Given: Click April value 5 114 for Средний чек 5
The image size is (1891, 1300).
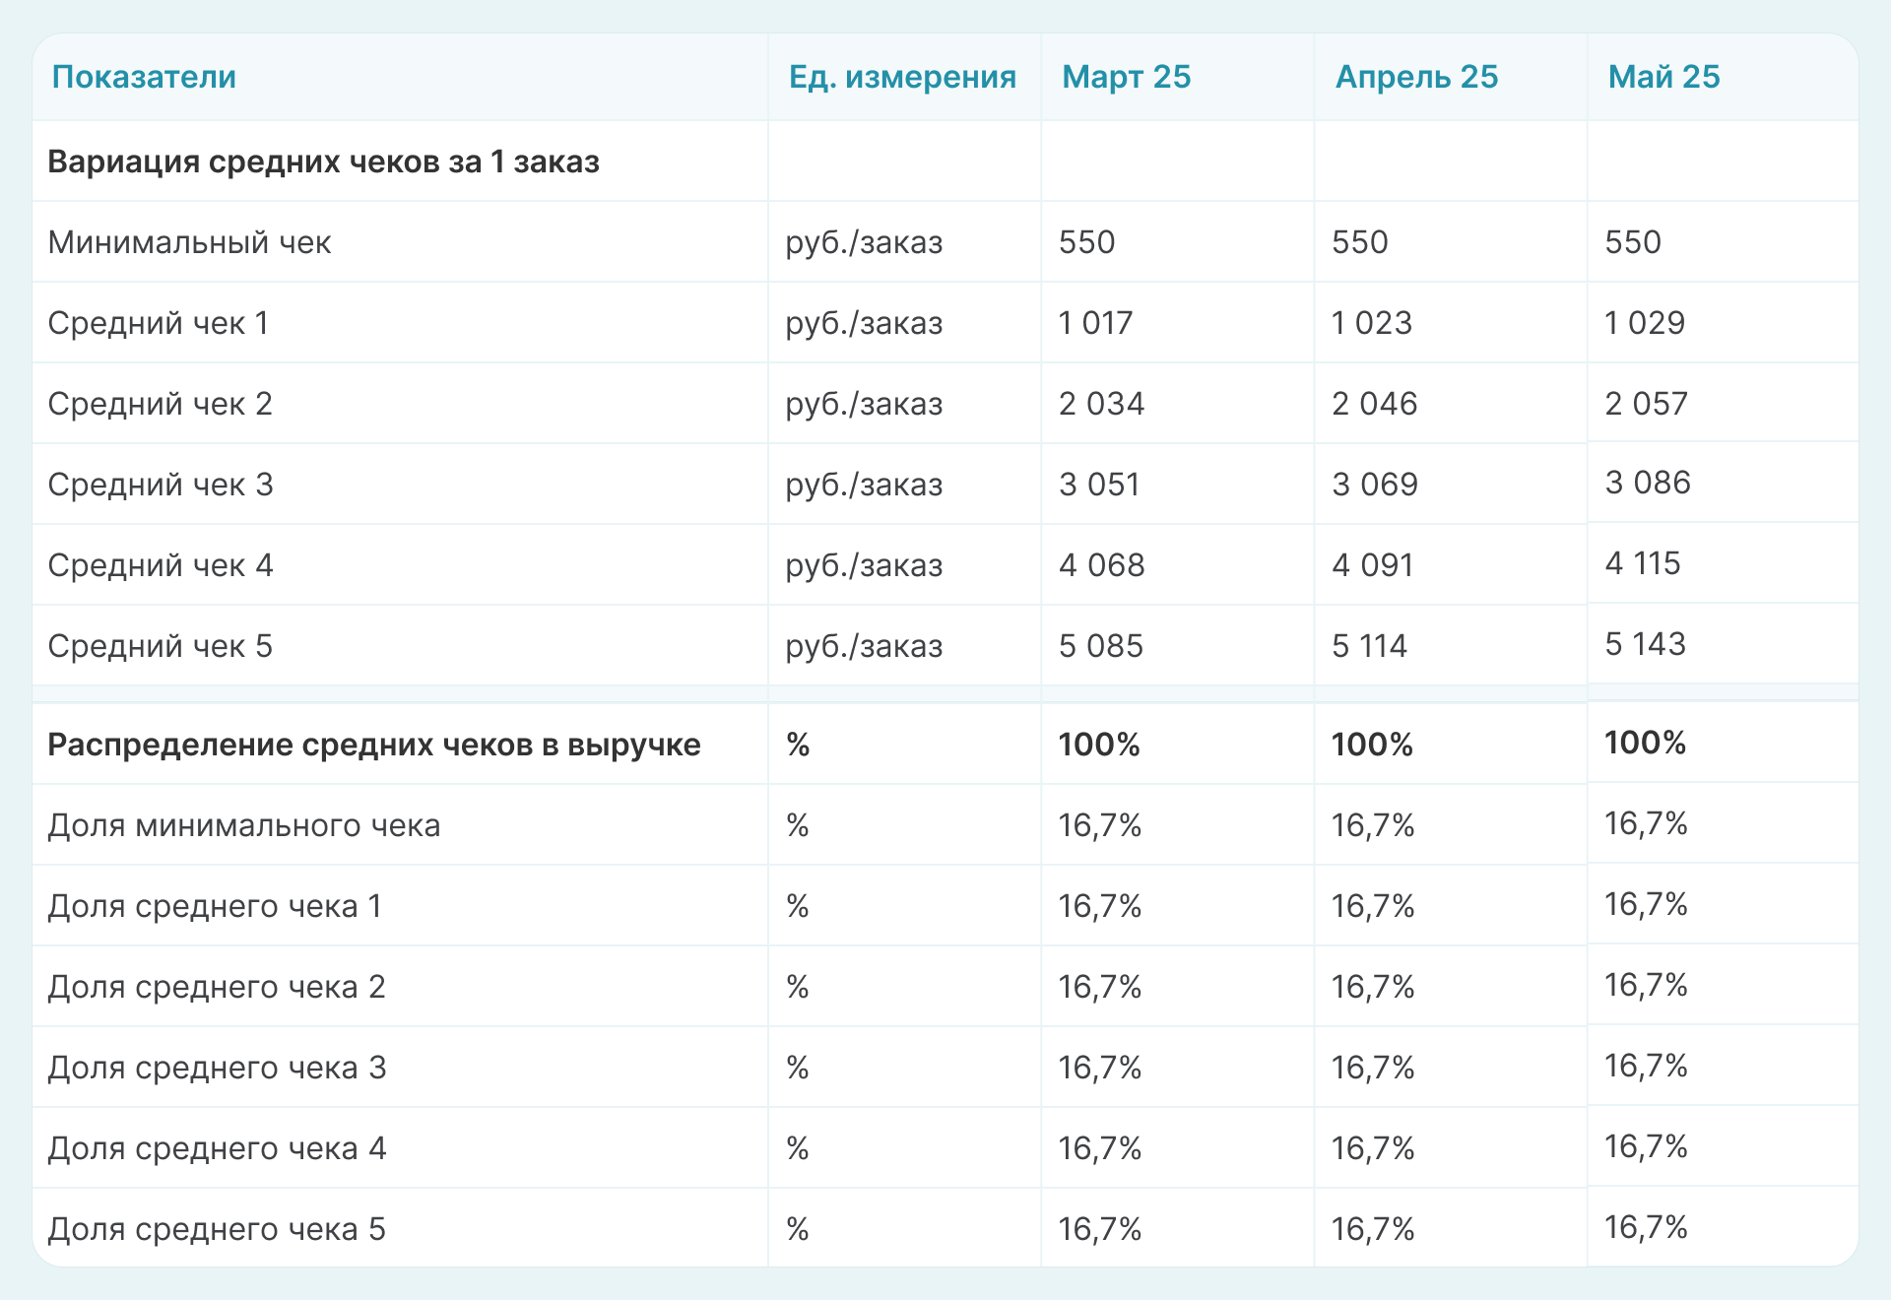Looking at the screenshot, I should [1369, 646].
